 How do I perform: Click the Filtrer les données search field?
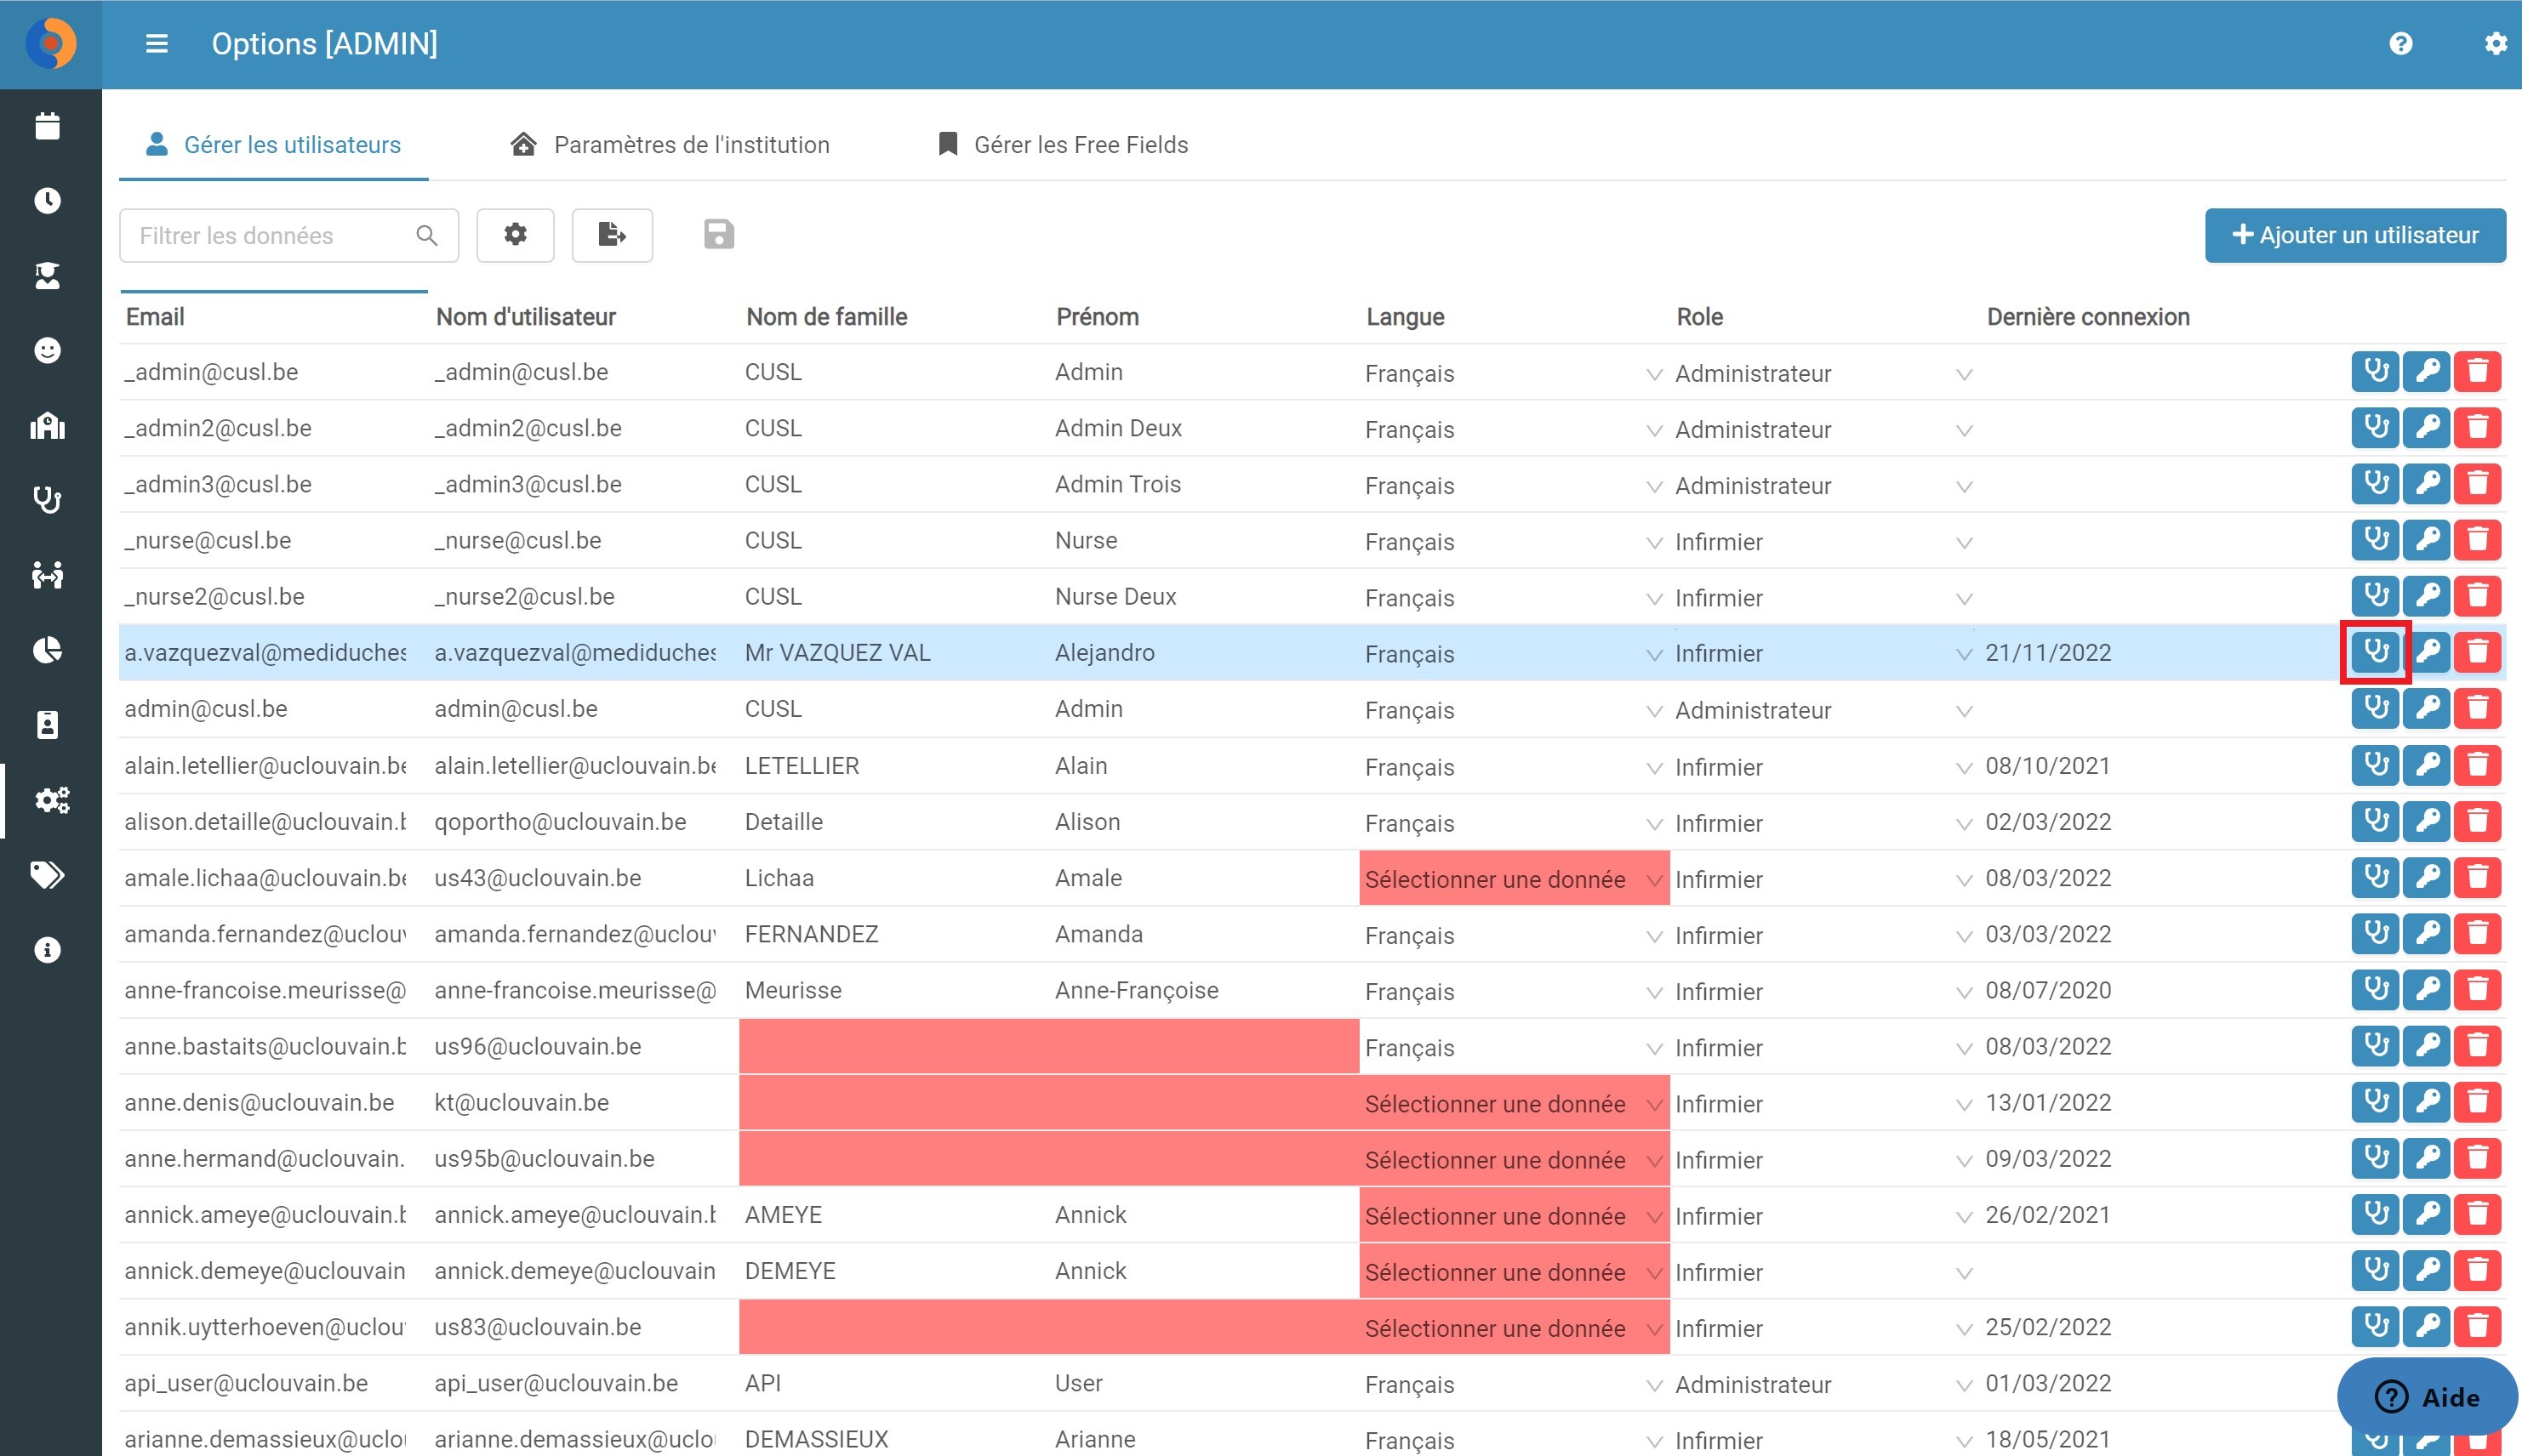(x=288, y=235)
